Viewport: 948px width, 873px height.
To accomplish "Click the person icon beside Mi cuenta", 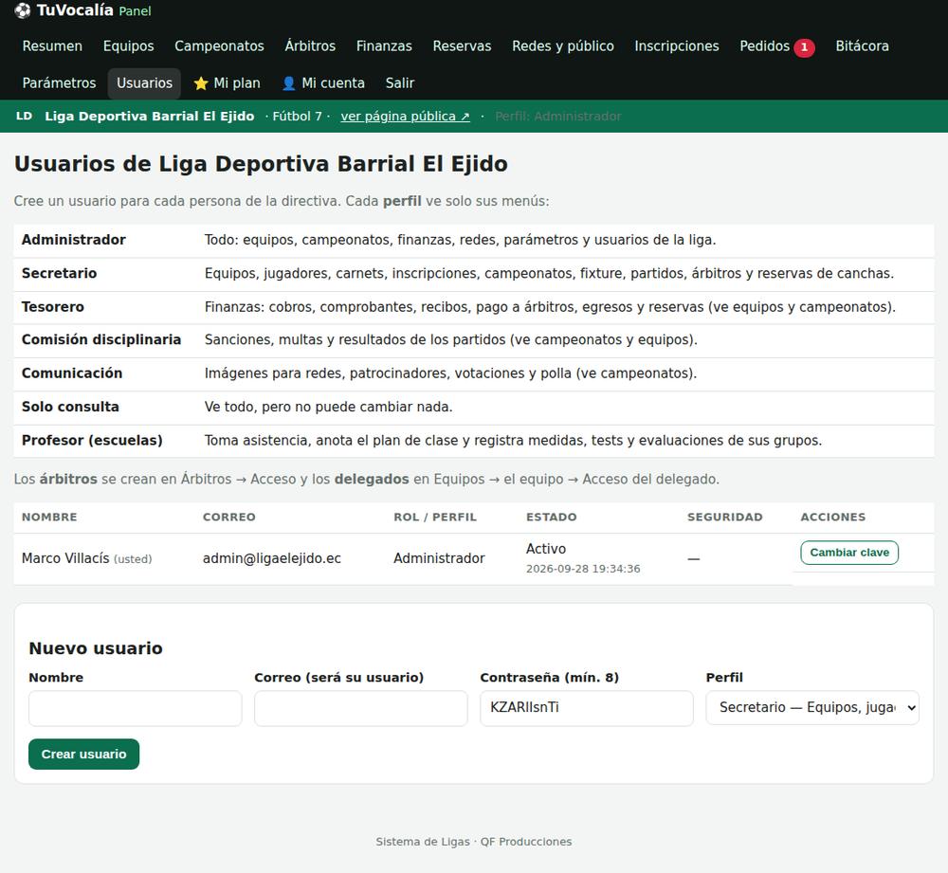I will pyautogui.click(x=288, y=83).
